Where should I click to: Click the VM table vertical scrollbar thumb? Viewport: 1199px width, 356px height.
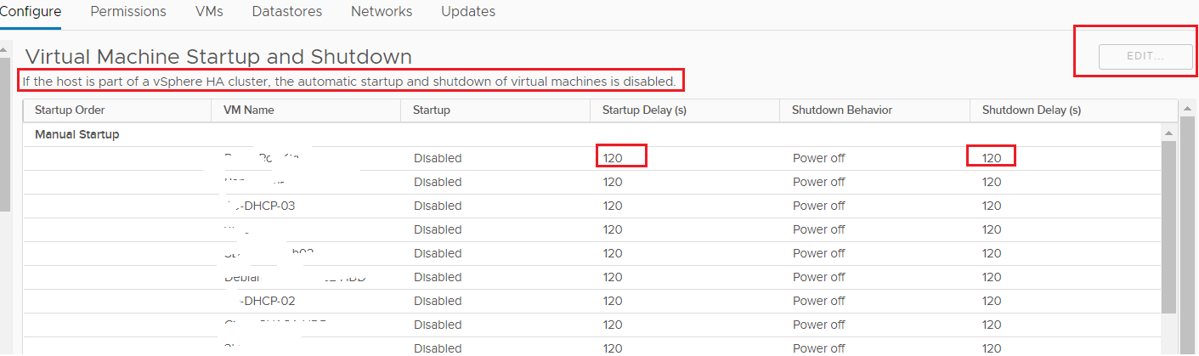point(1168,228)
